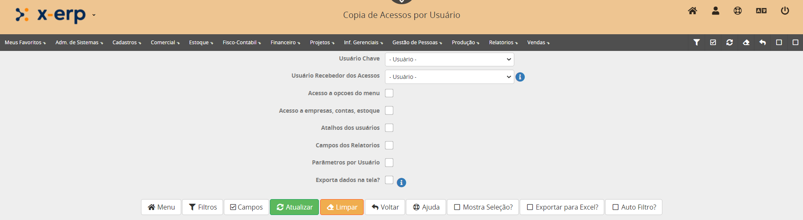Open the Financeiro menu
The width and height of the screenshot is (803, 220).
(x=285, y=43)
